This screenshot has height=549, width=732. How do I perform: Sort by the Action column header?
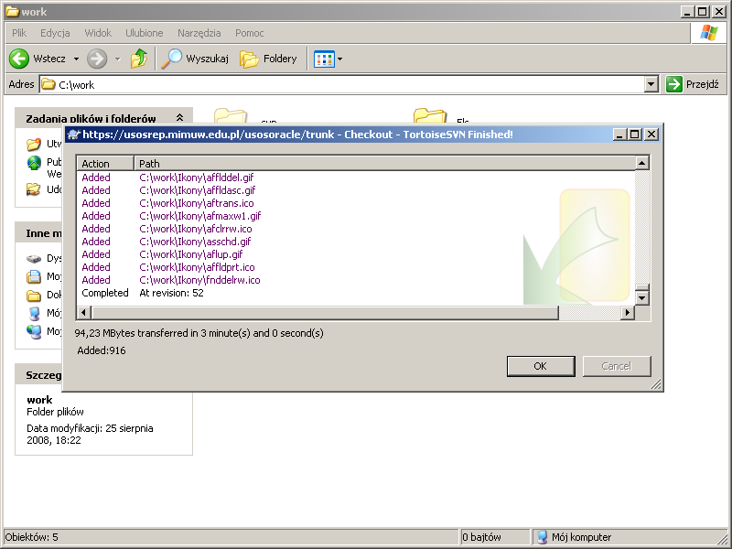pyautogui.click(x=105, y=164)
